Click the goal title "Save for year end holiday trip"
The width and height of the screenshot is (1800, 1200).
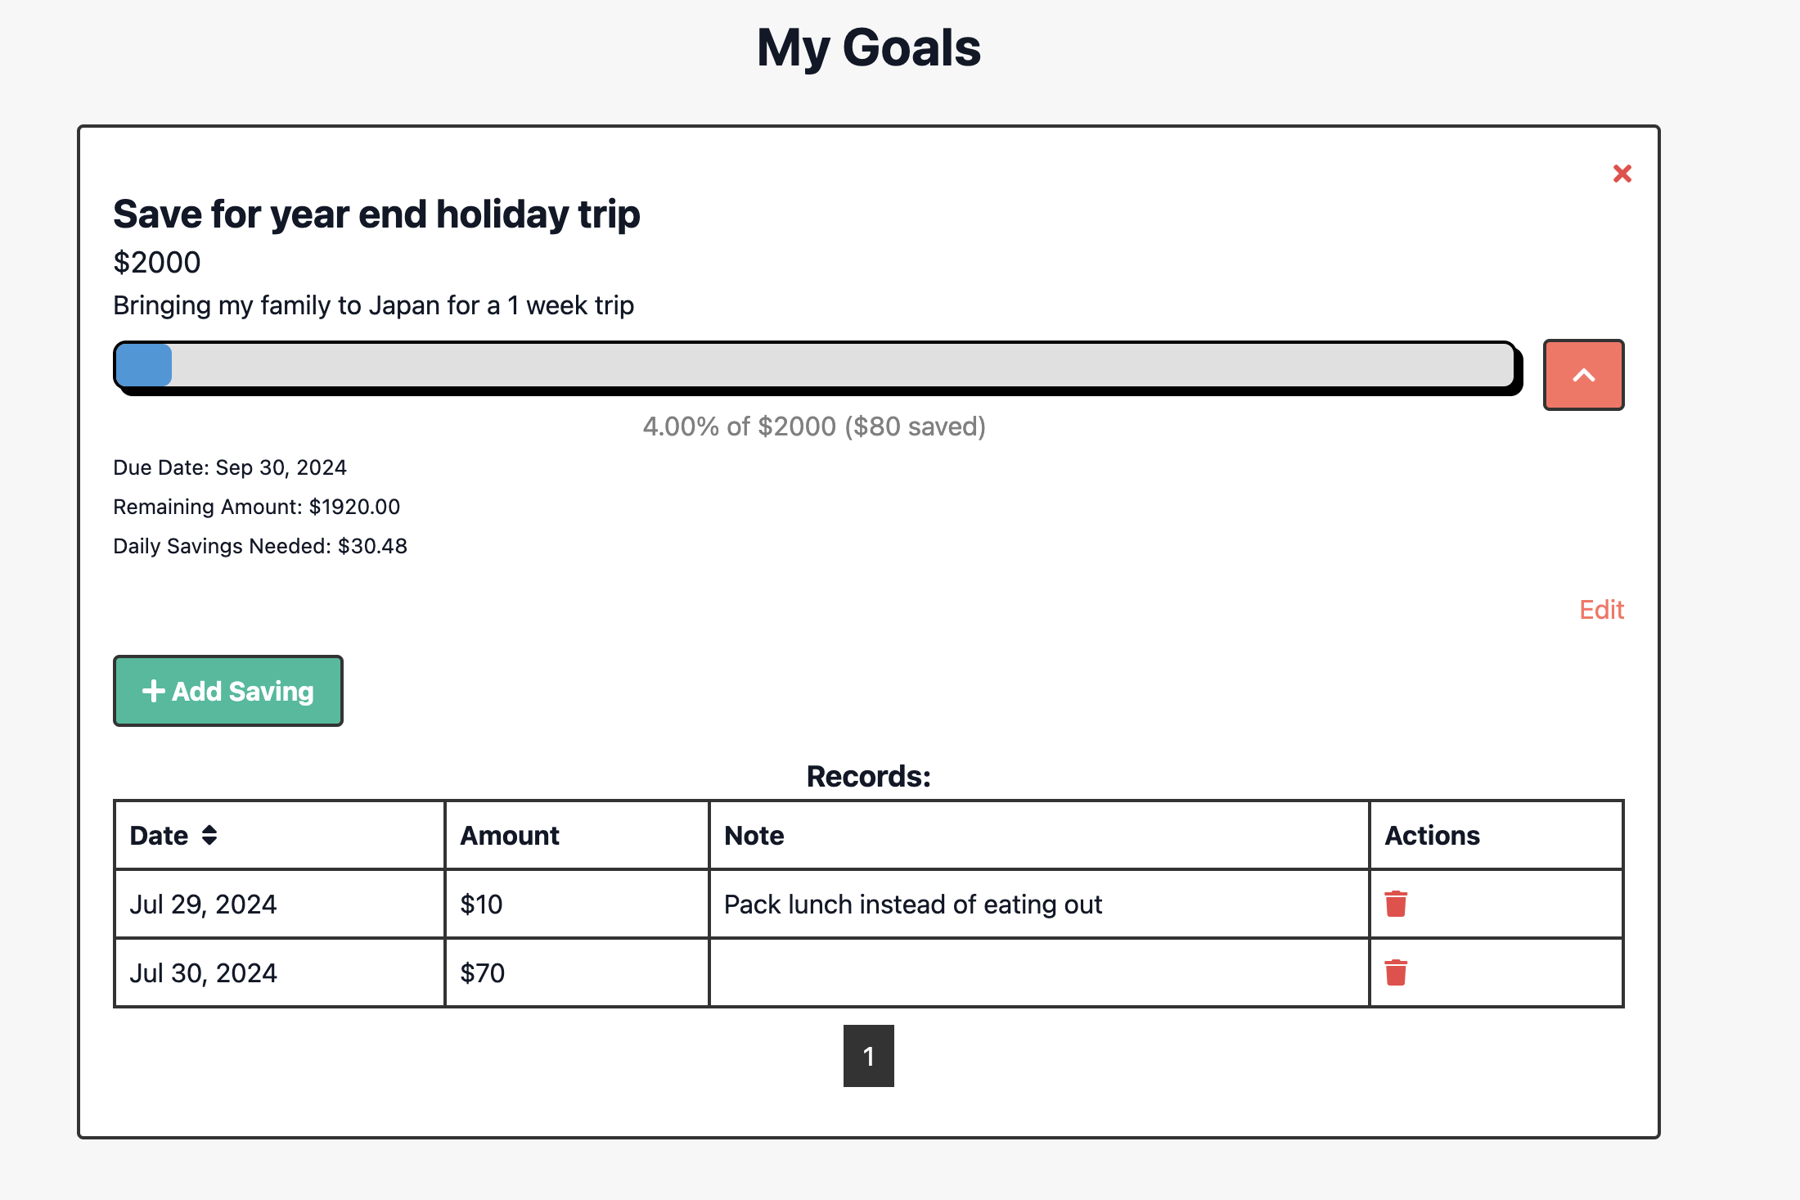(376, 214)
